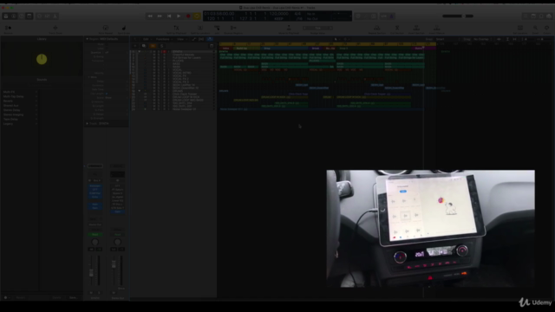Select the VOCAL INTRO track header

pyautogui.click(x=173, y=73)
